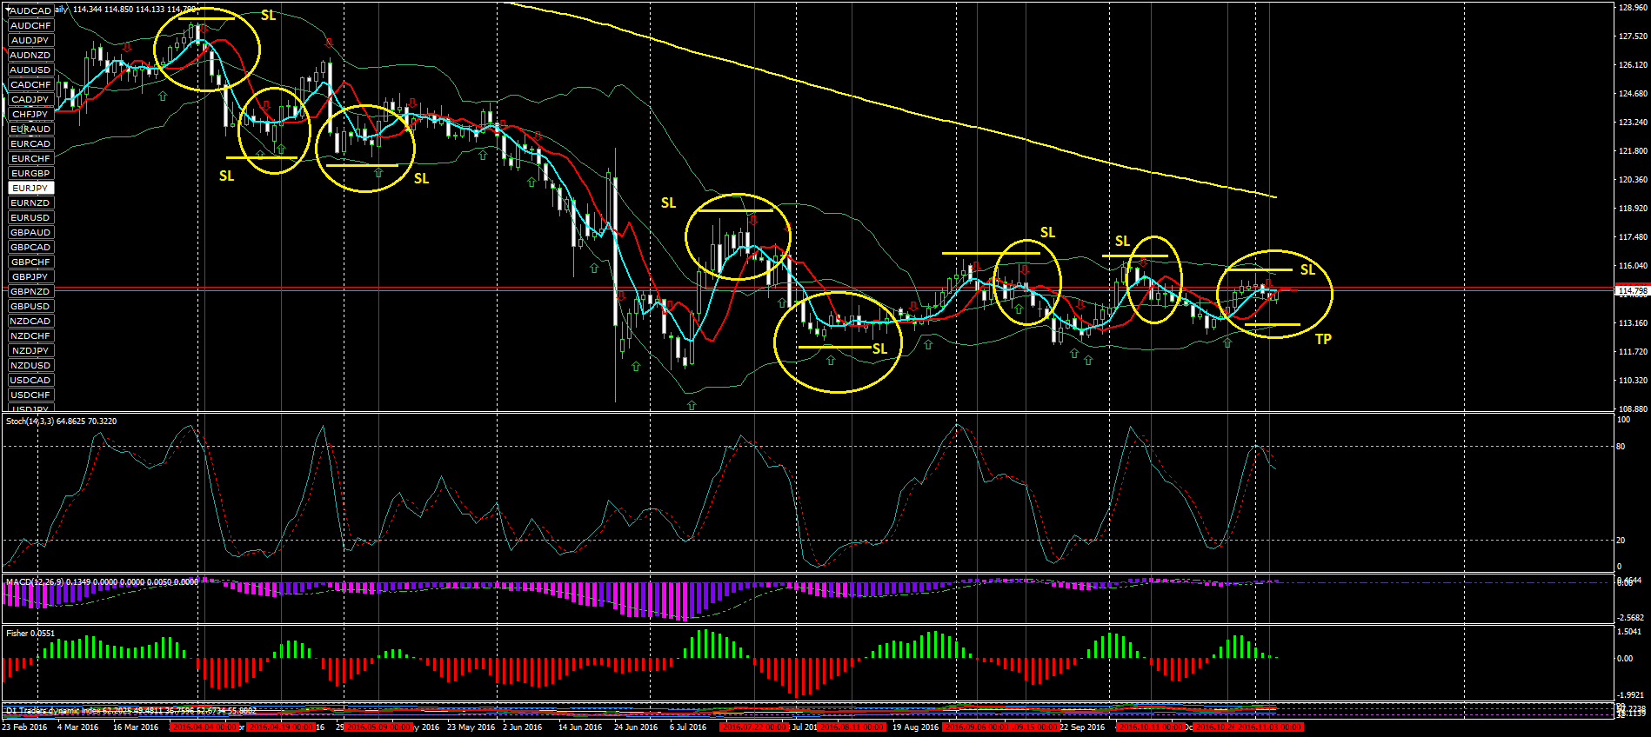1651x737 pixels.
Task: Click the highlighted EURJPY symbol button
Action: pyautogui.click(x=30, y=188)
